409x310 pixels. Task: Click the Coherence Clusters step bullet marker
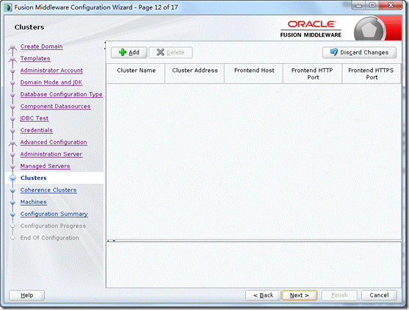point(12,190)
